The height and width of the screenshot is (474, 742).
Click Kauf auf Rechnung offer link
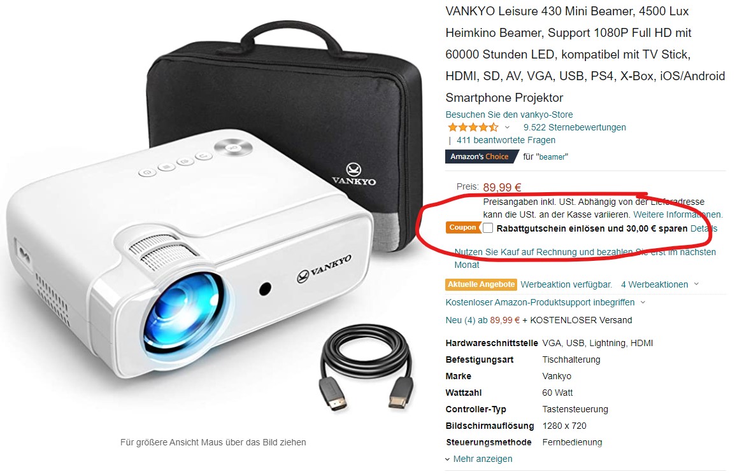point(585,258)
